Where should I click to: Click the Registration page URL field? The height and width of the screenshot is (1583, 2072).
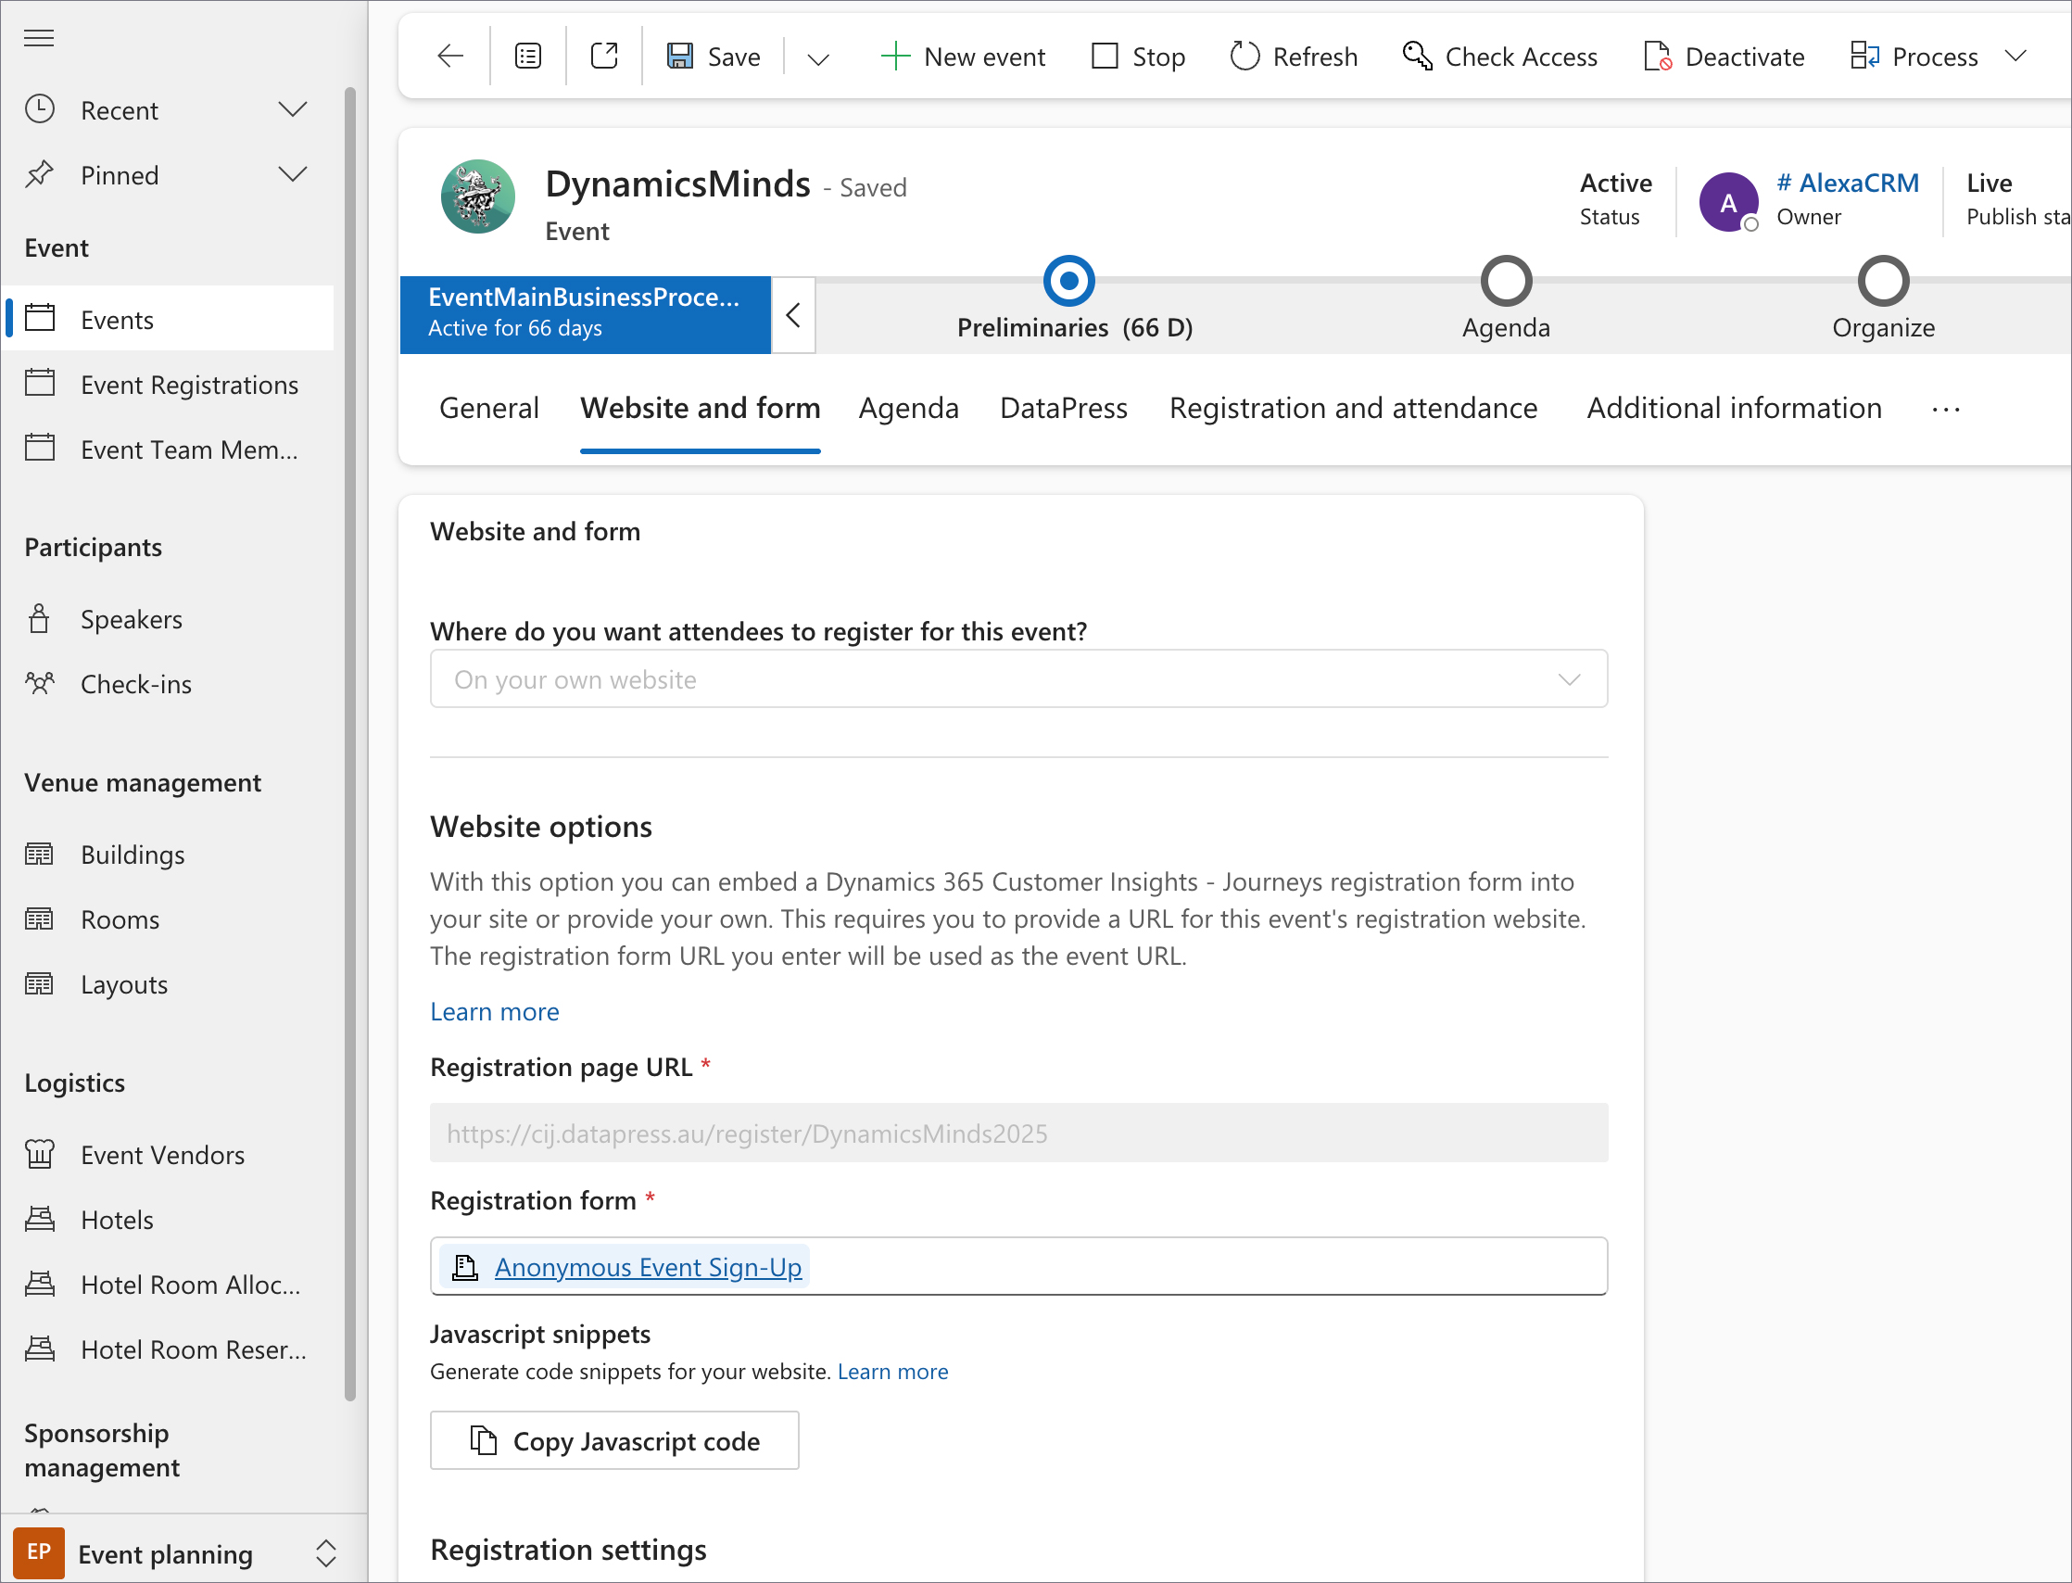coord(1018,1133)
